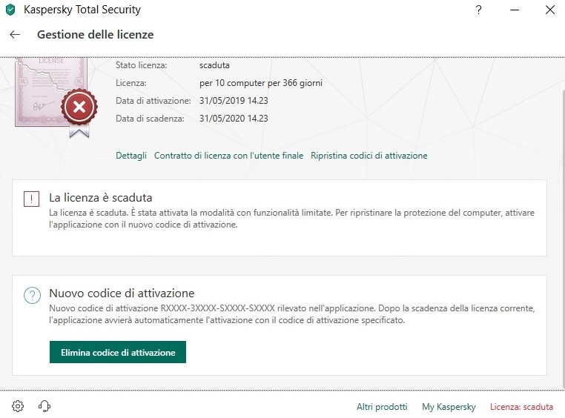Minimize the Kaspersky Total Security window

514,10
